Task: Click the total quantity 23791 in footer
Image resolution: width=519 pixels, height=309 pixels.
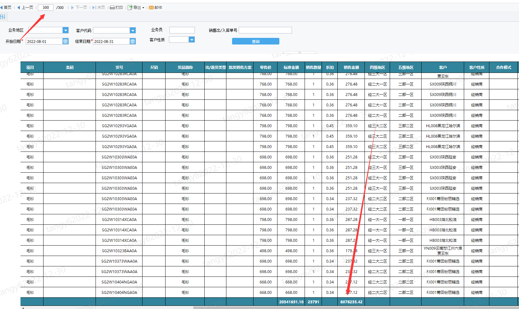Action: [313, 302]
